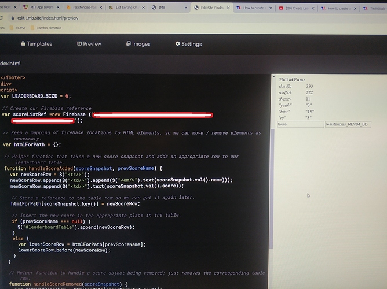
Task: Click the lowerScoreRow.before line
Action: click(x=64, y=250)
